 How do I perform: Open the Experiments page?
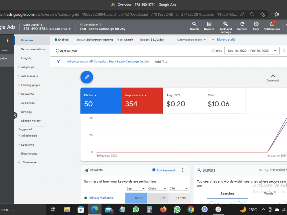29,154
